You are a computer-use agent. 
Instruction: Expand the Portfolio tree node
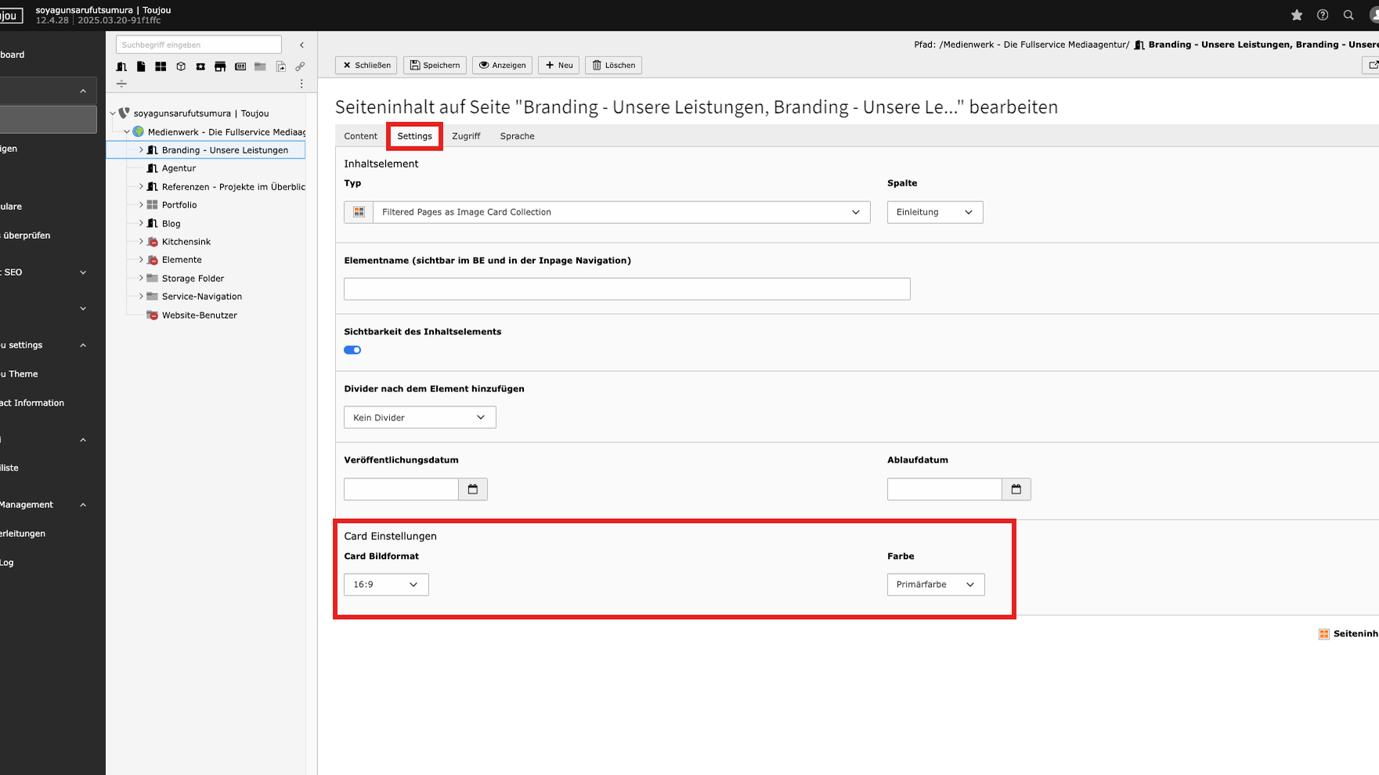[141, 205]
